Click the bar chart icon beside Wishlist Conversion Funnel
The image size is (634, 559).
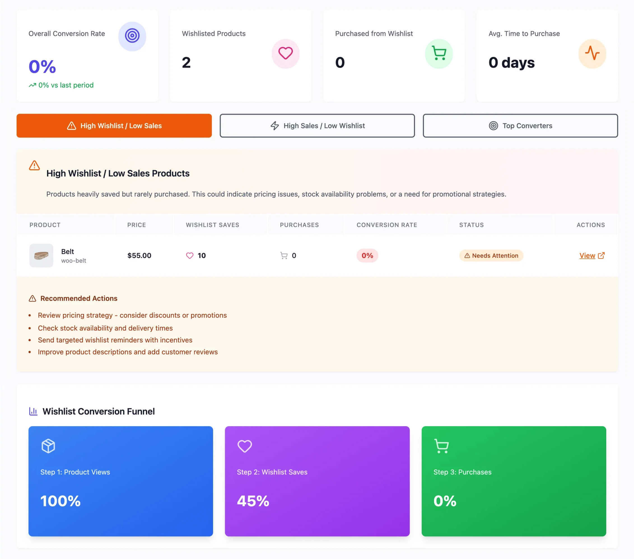(33, 411)
